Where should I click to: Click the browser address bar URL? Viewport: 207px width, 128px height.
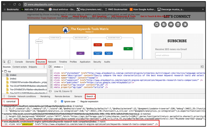point(82,5)
